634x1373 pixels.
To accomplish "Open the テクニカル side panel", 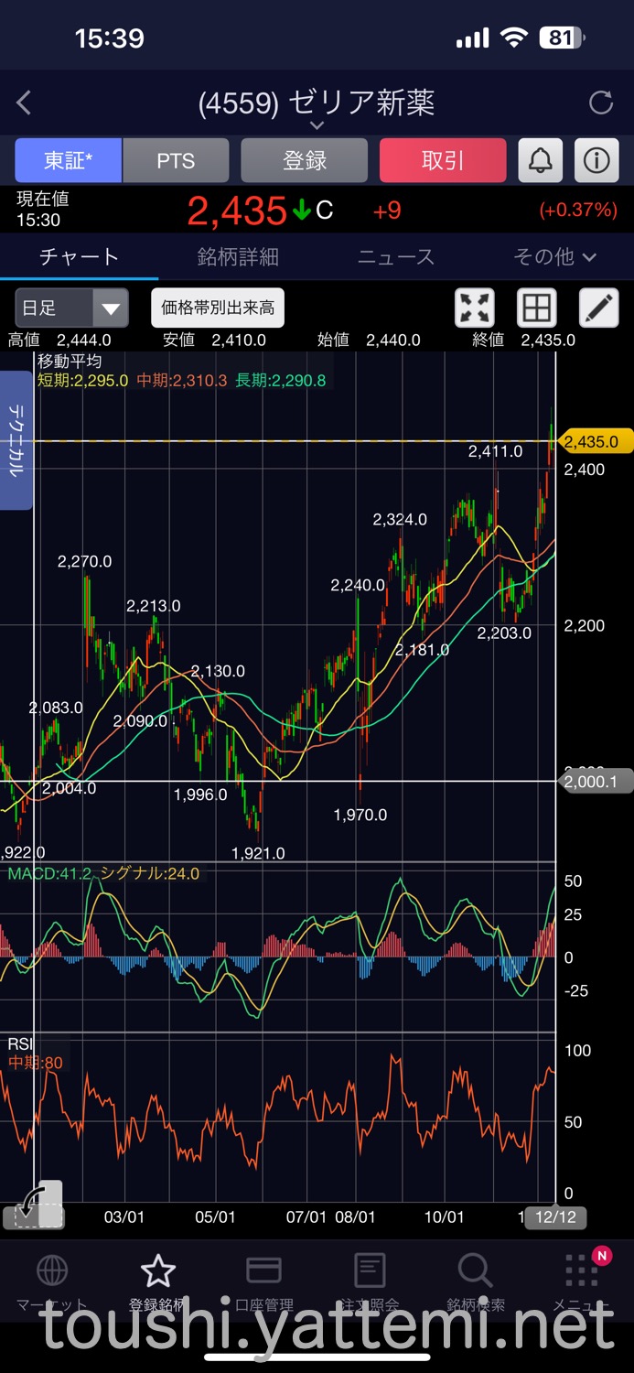I will coord(16,439).
